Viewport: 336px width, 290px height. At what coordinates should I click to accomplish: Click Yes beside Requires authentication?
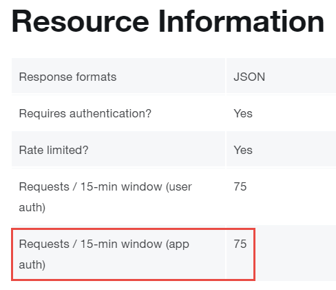coord(243,113)
